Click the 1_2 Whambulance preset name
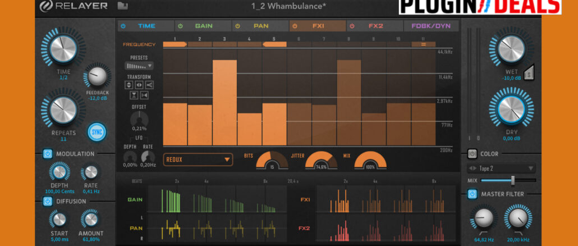The height and width of the screenshot is (246, 578). (x=288, y=6)
